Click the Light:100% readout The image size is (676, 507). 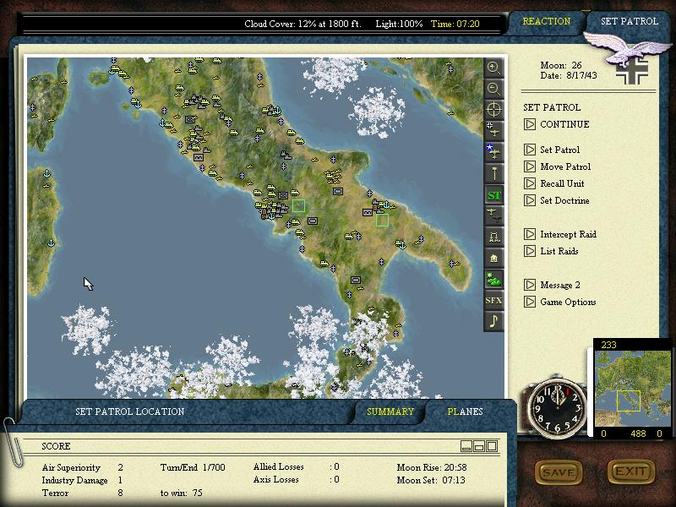[399, 24]
